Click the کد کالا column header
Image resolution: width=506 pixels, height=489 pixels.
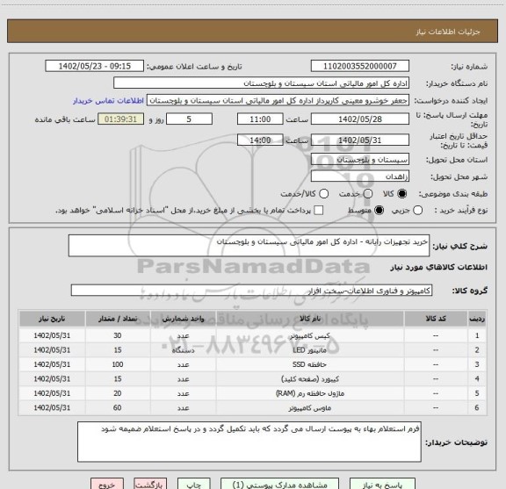436,319
